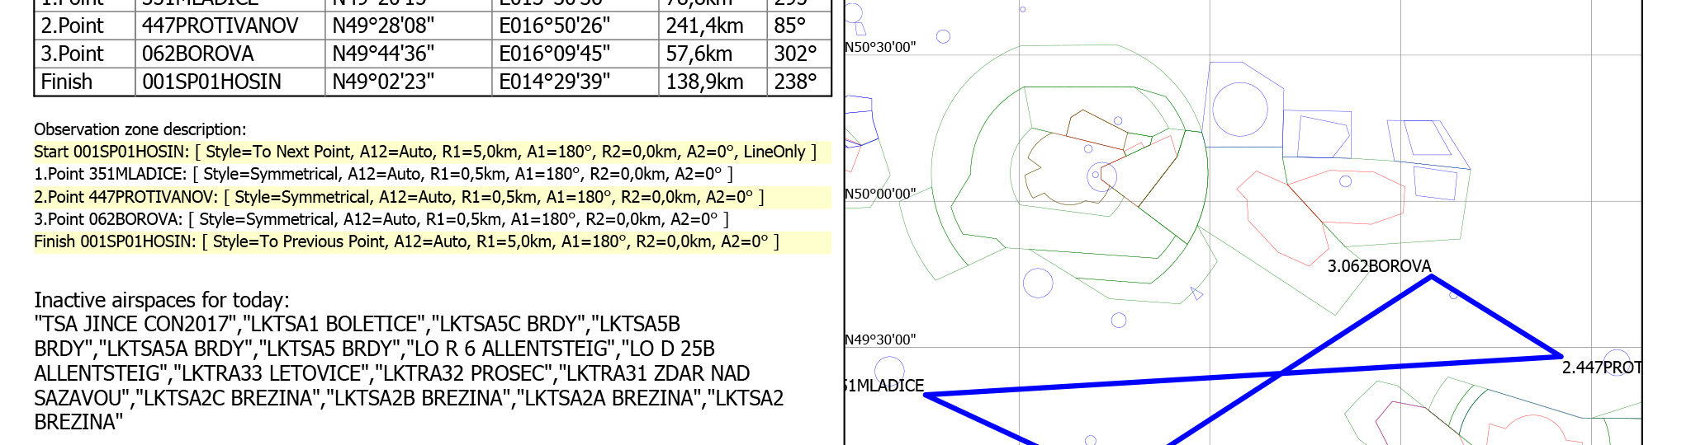Viewport: 1691px width, 445px height.
Task: Select the highlighted Start 001SP01HOSIN zone line
Action: (x=424, y=152)
